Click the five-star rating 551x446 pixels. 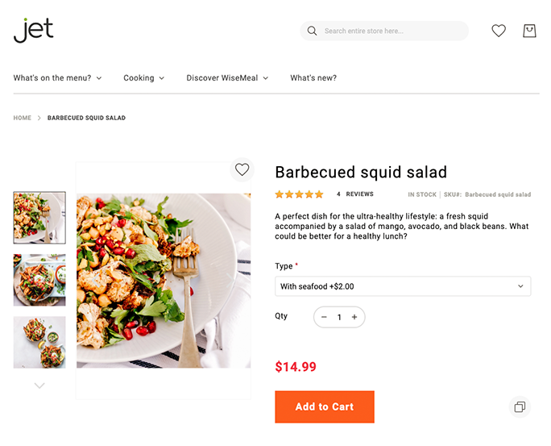pos(299,194)
